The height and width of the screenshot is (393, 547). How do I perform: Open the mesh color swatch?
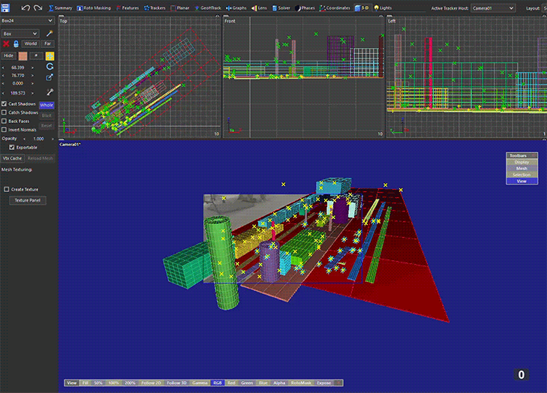pos(23,55)
